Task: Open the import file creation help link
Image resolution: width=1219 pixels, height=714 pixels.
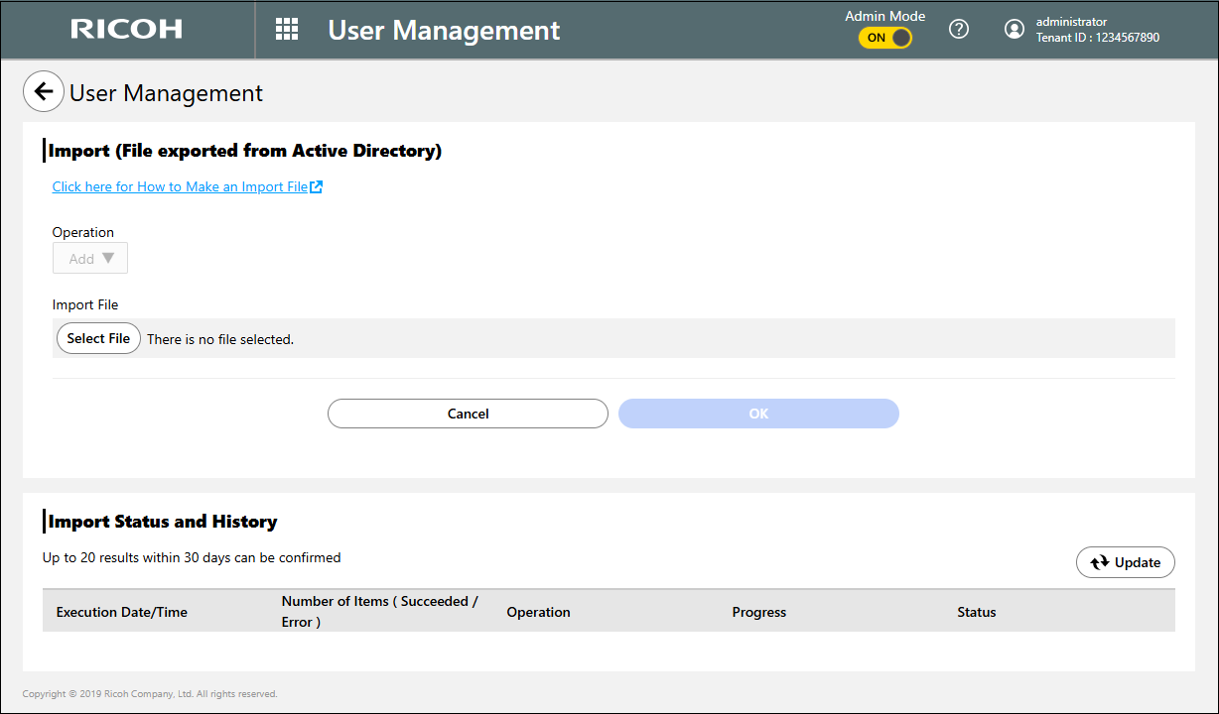Action: click(x=181, y=185)
